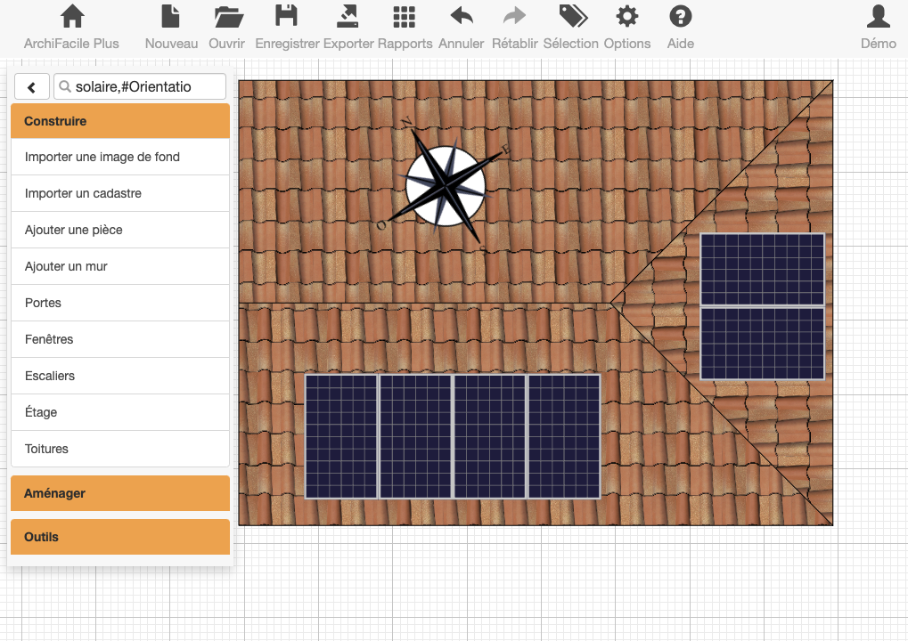Click the Démo user account icon
This screenshot has height=641, width=908.
click(878, 18)
